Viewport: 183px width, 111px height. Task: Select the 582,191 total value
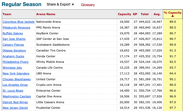coord(145,102)
